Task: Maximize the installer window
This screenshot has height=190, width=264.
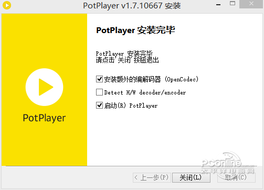Action: click(x=233, y=4)
